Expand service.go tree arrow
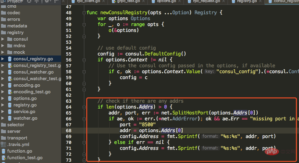The image size is (299, 163). click(x=3, y=112)
